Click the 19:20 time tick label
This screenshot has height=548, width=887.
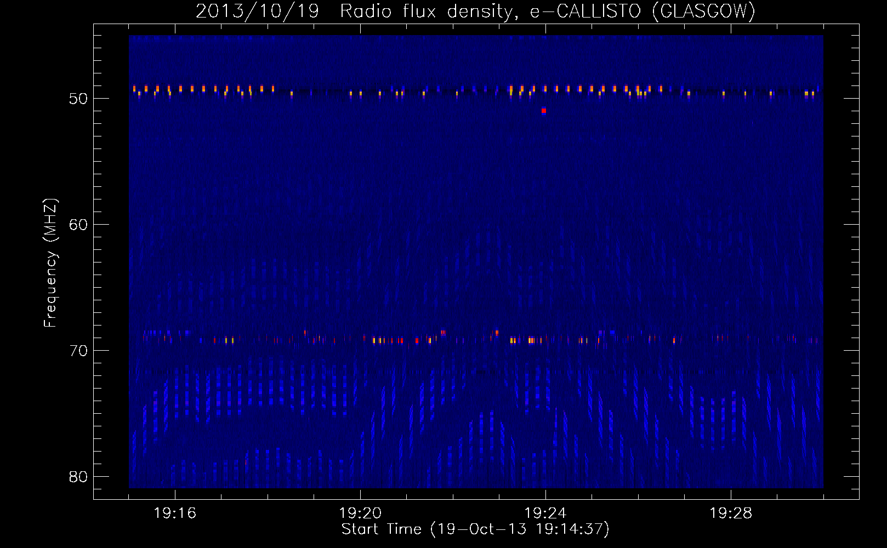coord(360,513)
